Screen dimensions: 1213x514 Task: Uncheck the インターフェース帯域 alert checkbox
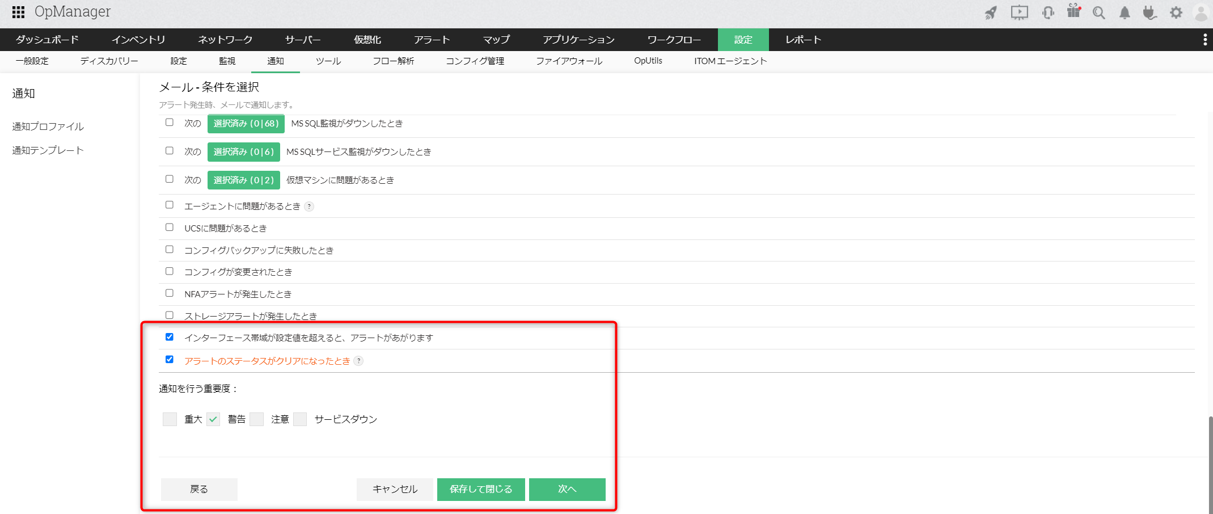[x=170, y=337]
